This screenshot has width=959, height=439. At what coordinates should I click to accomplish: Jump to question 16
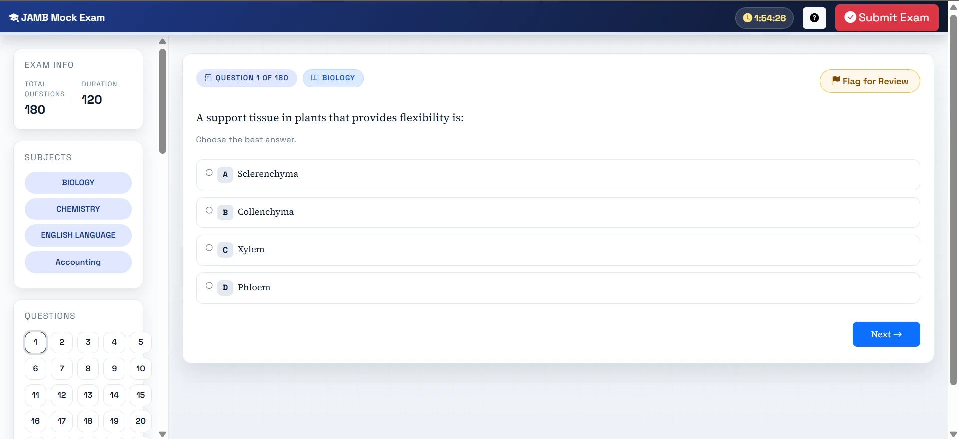point(35,421)
